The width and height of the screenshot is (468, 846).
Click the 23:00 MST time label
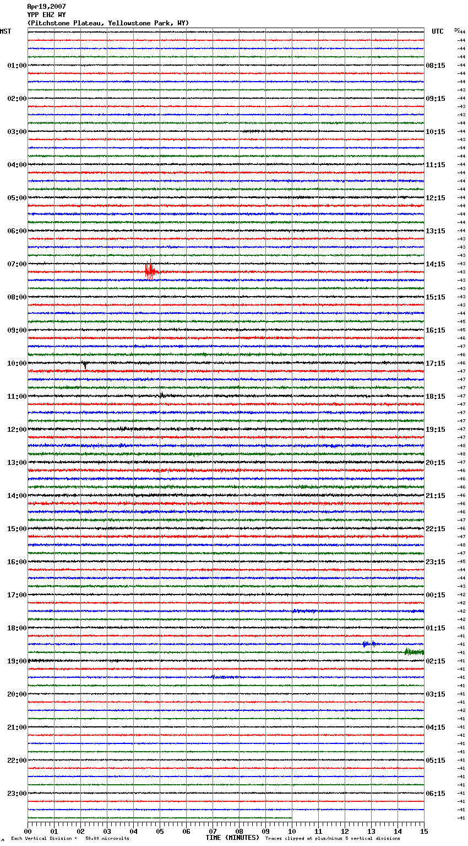(x=17, y=794)
